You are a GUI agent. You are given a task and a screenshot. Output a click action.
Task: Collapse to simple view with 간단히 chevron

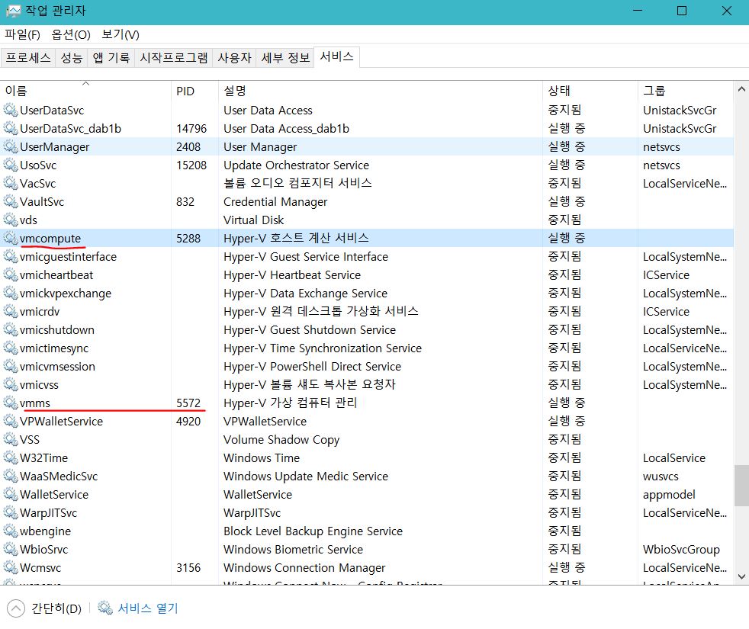[16, 608]
